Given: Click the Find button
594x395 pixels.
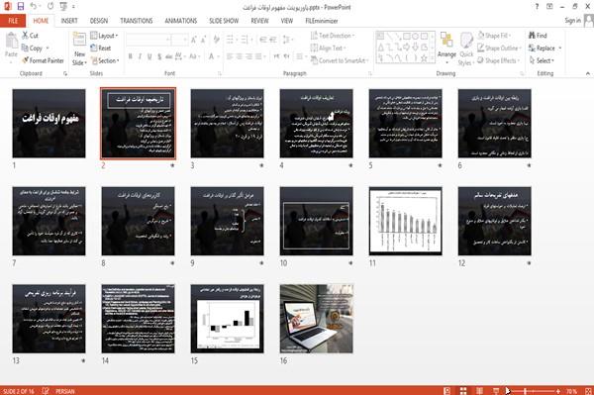Looking at the screenshot, I should pyautogui.click(x=538, y=36).
